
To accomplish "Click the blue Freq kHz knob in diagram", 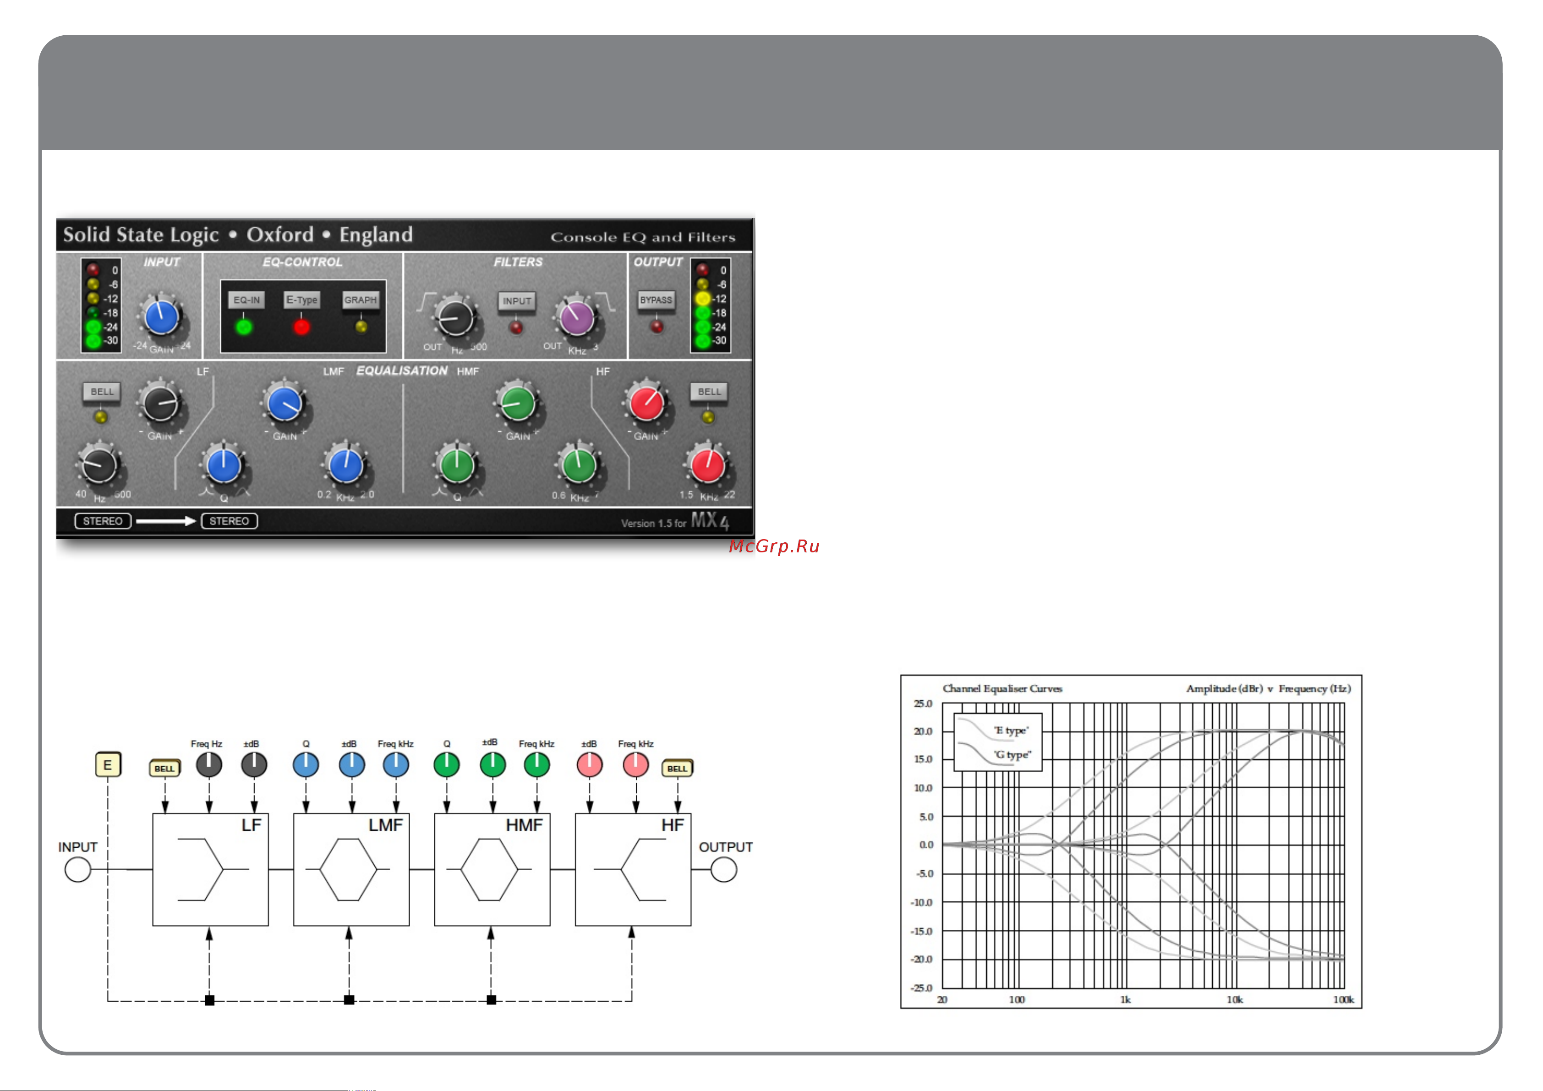I will tap(396, 764).
